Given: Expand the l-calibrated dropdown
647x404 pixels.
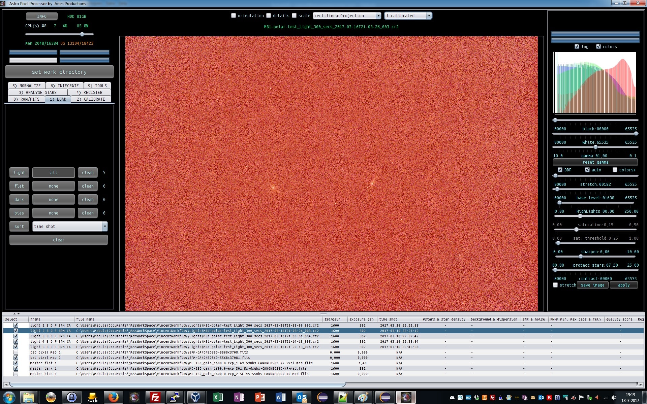Looking at the screenshot, I should click(408, 15).
